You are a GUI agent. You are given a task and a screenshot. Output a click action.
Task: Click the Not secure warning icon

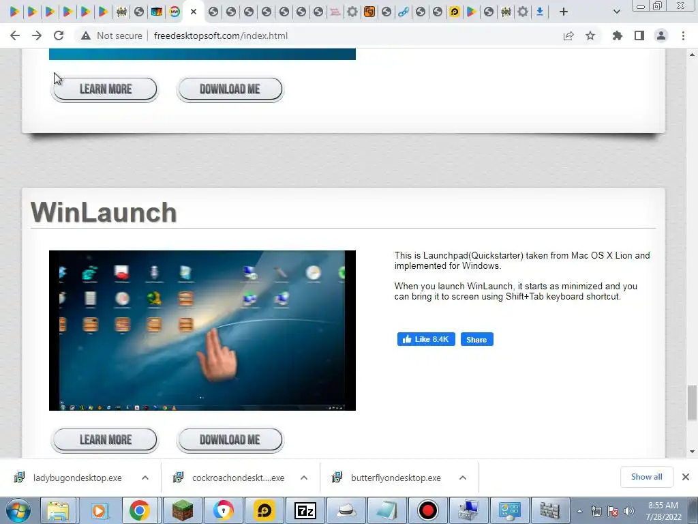[x=85, y=35]
